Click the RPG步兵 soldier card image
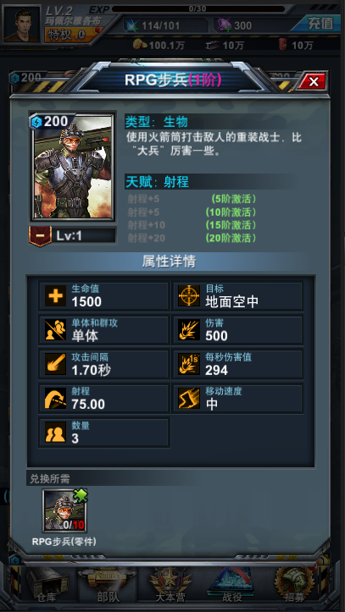Image resolution: width=345 pixels, height=612 pixels. [x=73, y=166]
